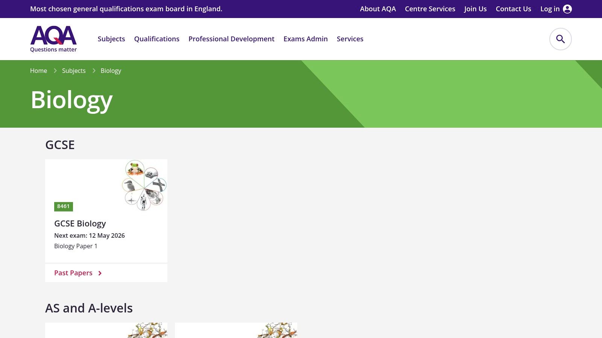Click the Join Us link
This screenshot has width=602, height=338.
click(475, 9)
